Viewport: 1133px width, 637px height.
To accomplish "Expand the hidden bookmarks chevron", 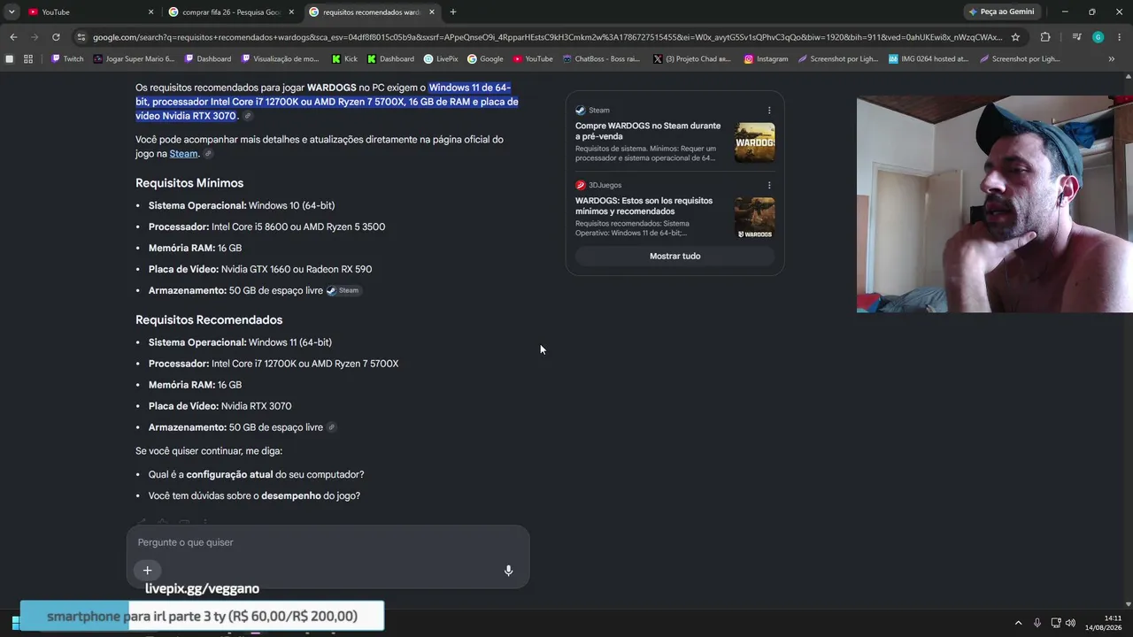I will click(1112, 59).
